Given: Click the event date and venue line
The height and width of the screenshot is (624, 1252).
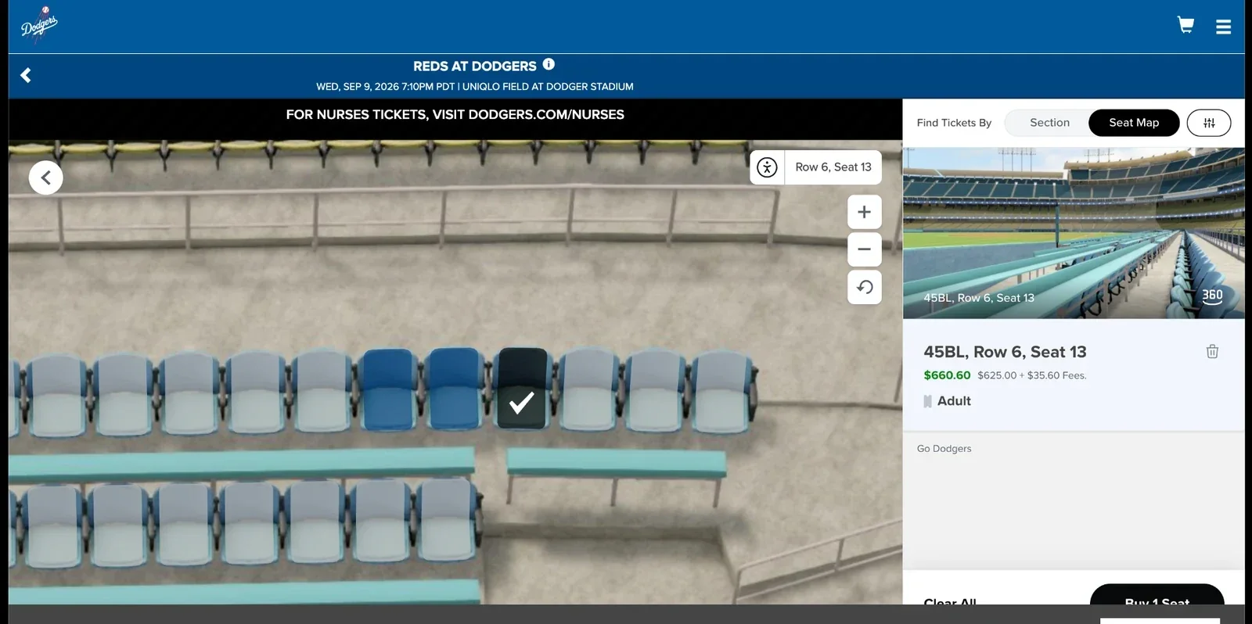Looking at the screenshot, I should 475,87.
